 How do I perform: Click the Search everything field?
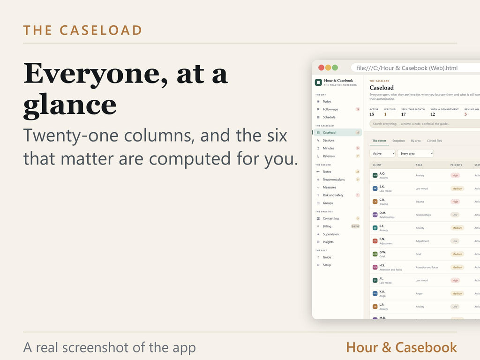pyautogui.click(x=425, y=124)
